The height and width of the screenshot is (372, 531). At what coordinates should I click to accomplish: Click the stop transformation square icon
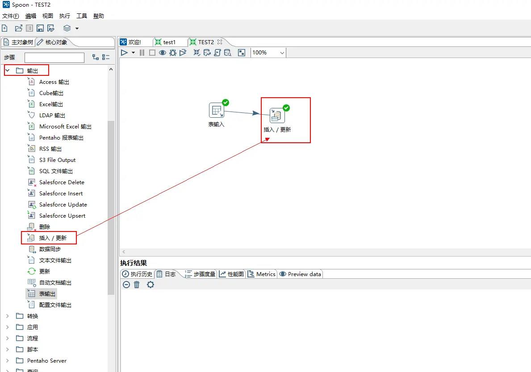coord(152,53)
